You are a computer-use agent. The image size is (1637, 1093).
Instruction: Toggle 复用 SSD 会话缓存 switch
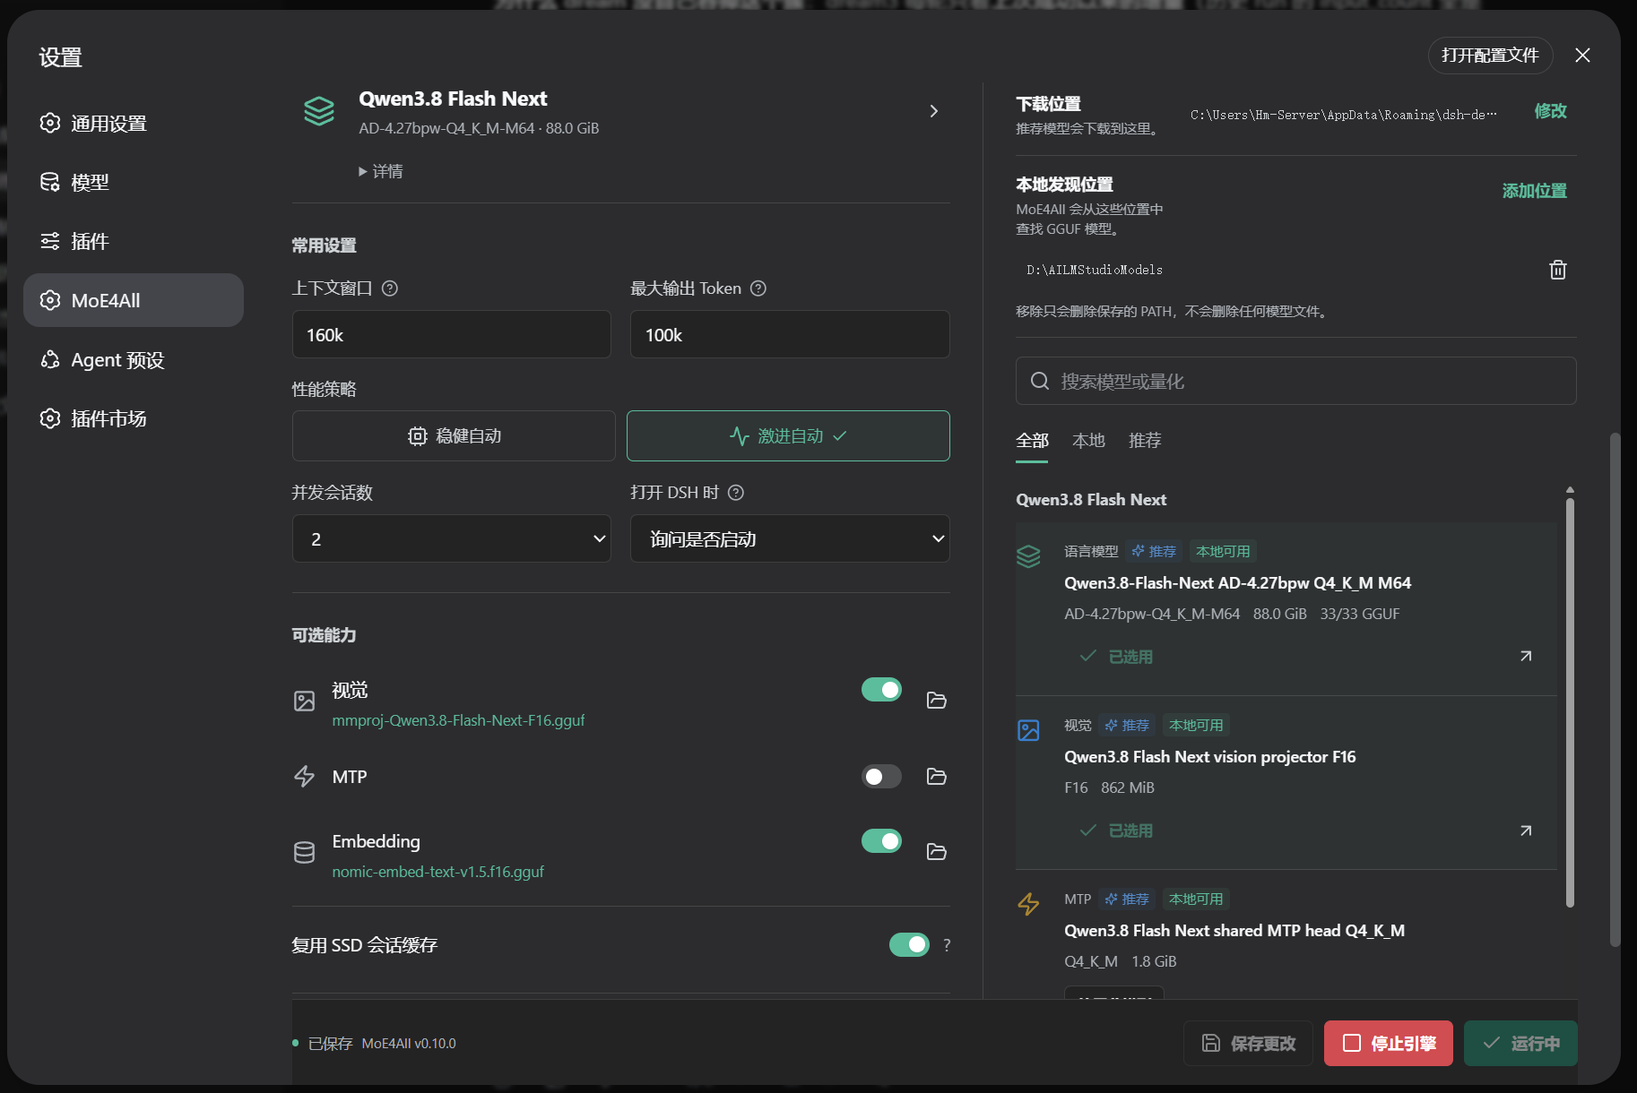pyautogui.click(x=909, y=944)
